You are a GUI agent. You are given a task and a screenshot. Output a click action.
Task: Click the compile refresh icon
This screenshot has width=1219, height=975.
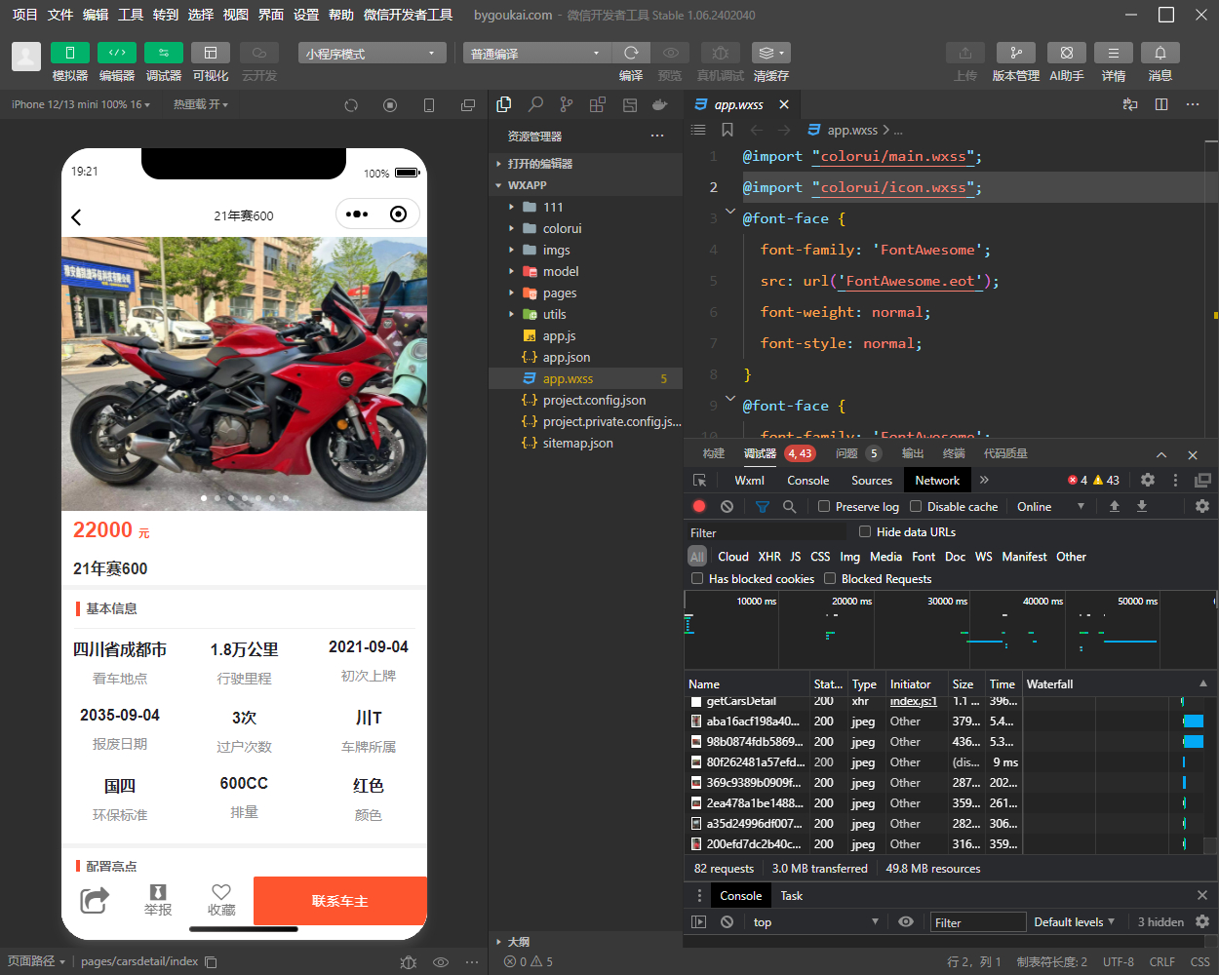tap(631, 53)
